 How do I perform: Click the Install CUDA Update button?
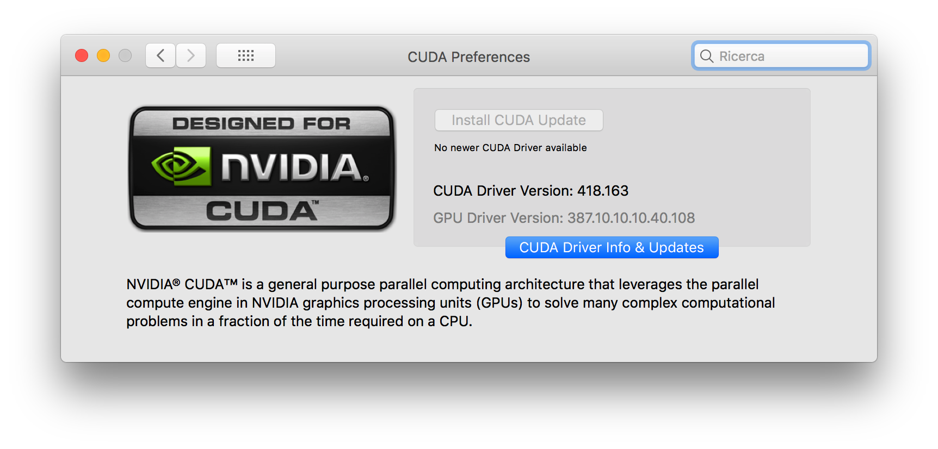click(519, 120)
